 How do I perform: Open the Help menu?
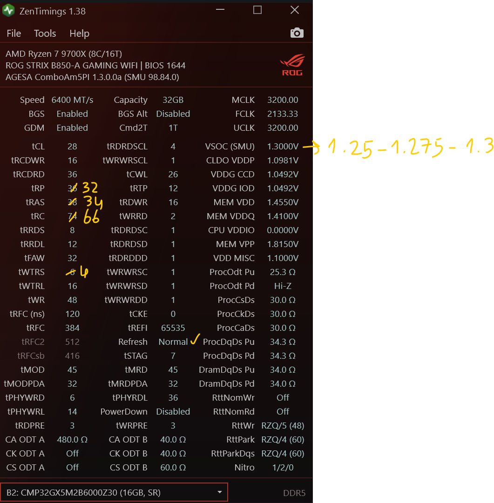[x=79, y=34]
